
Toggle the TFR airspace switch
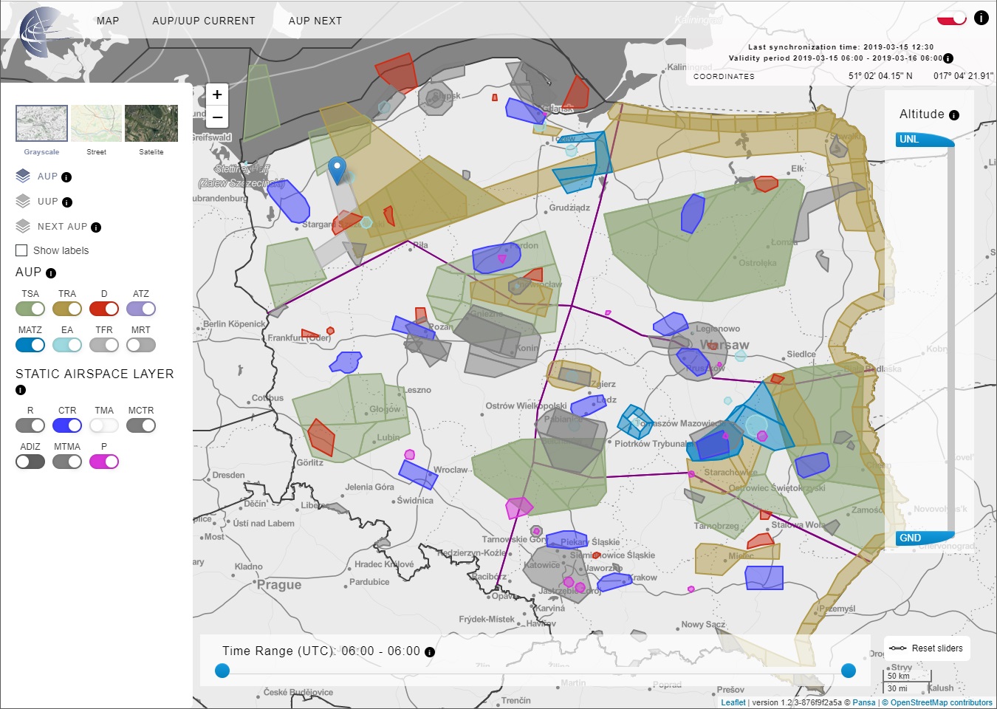click(104, 345)
